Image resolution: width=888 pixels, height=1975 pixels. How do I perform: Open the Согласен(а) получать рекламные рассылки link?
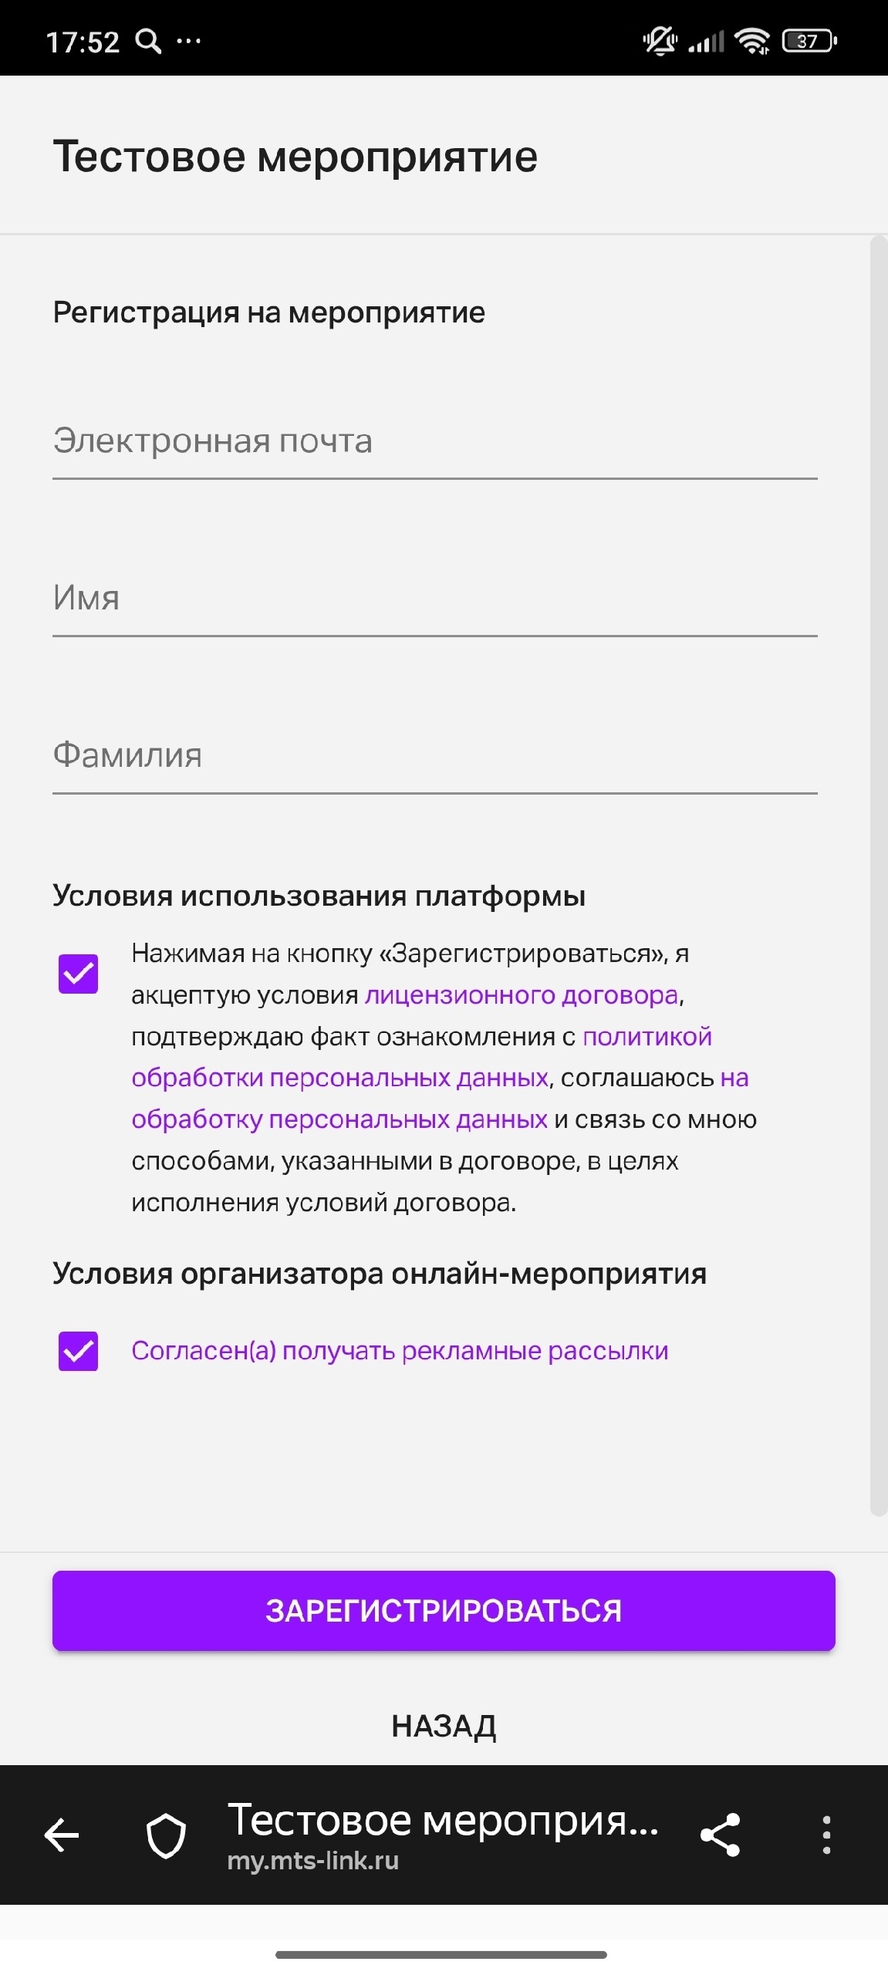click(x=400, y=1351)
